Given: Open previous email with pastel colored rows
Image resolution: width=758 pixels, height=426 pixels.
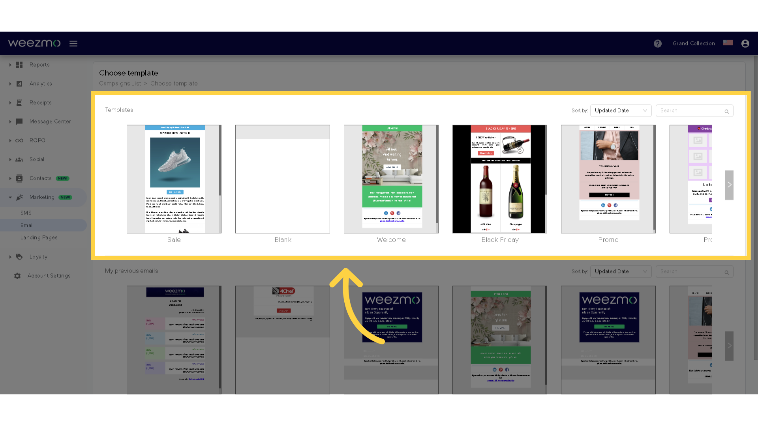Looking at the screenshot, I should coord(174,340).
